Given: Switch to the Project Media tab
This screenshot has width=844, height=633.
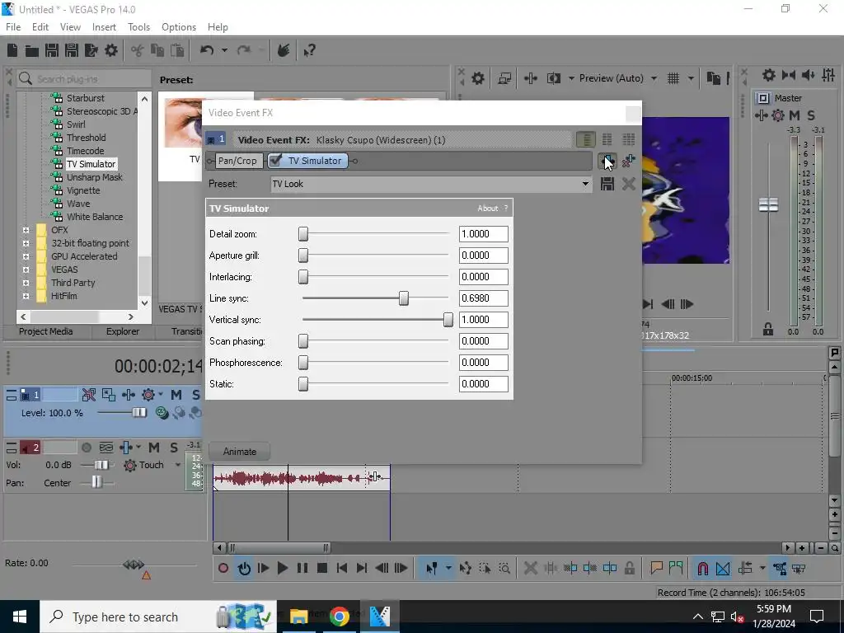Looking at the screenshot, I should [x=46, y=331].
